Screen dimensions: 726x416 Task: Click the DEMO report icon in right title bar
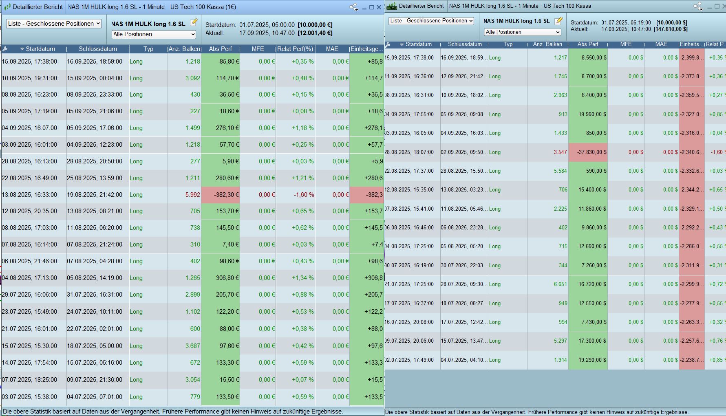pos(391,6)
